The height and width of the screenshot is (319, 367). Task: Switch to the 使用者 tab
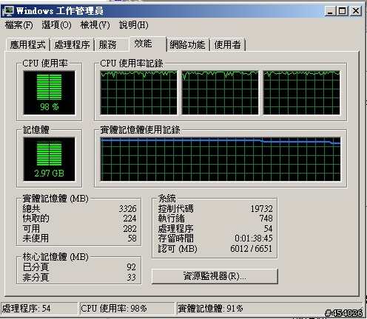point(227,45)
